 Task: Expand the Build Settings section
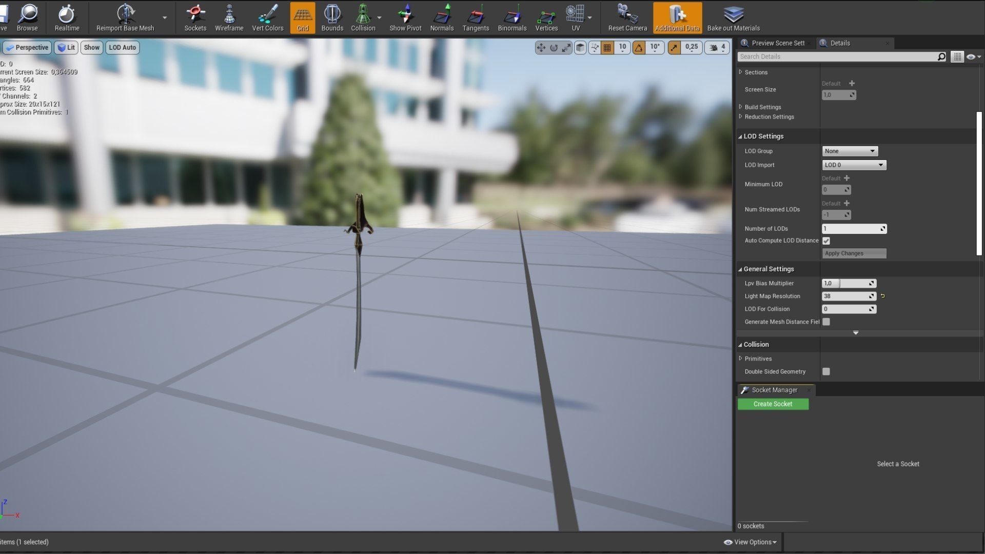tap(762, 107)
